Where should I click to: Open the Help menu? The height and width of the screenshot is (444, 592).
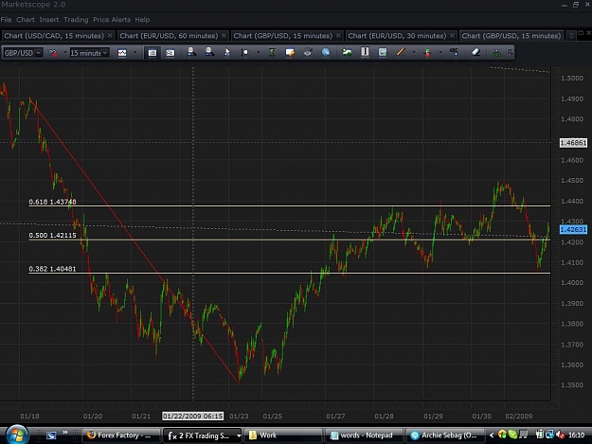142,20
